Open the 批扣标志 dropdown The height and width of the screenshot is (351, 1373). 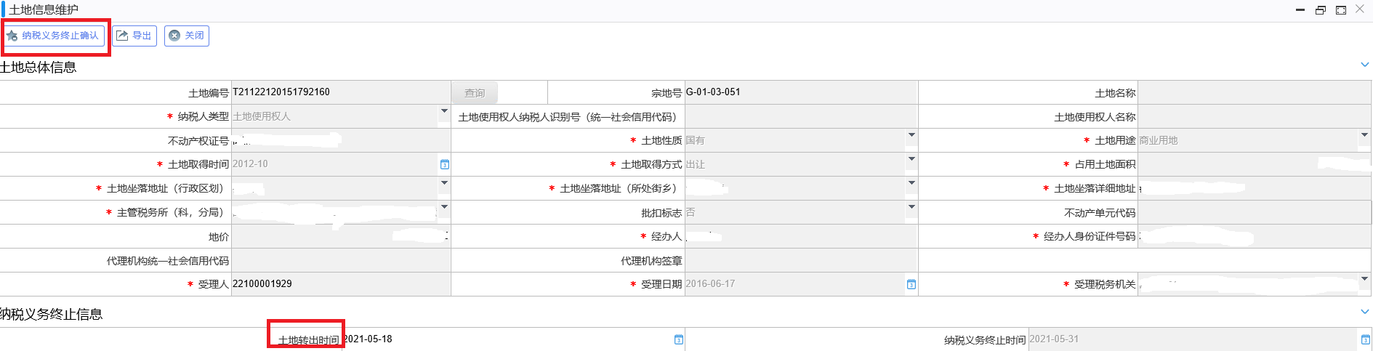point(911,207)
